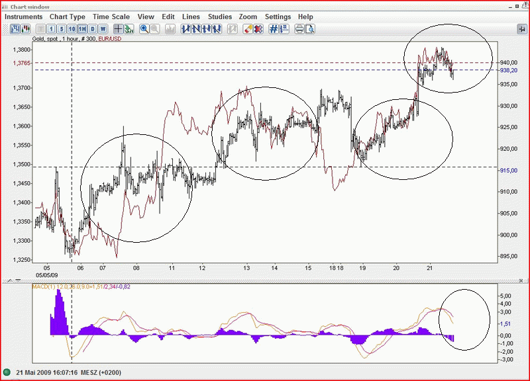Select the 5-minute time scale
Screen dimensions: 530x381
pos(62,29)
